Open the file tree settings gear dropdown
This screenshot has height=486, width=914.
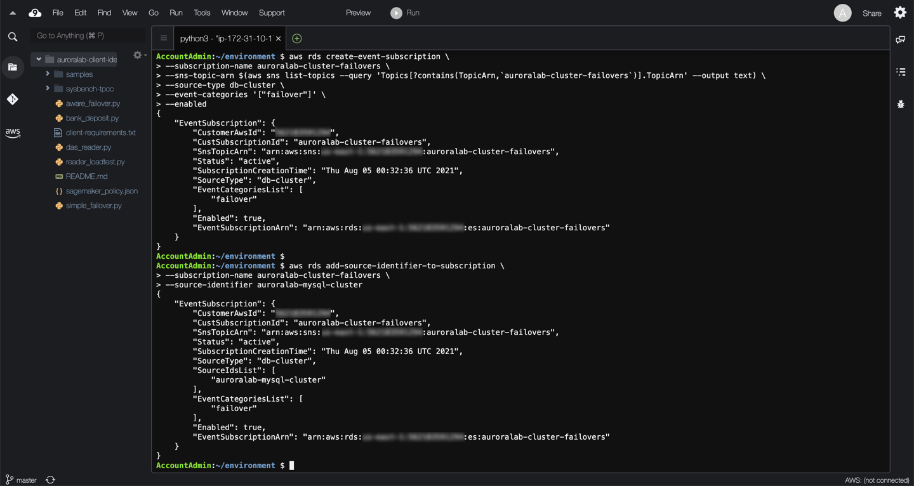[x=139, y=56]
